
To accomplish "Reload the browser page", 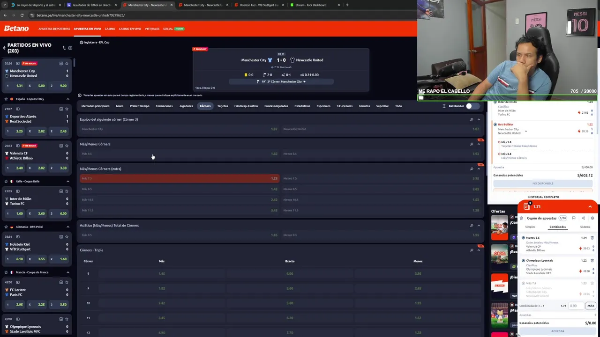I will (22, 15).
